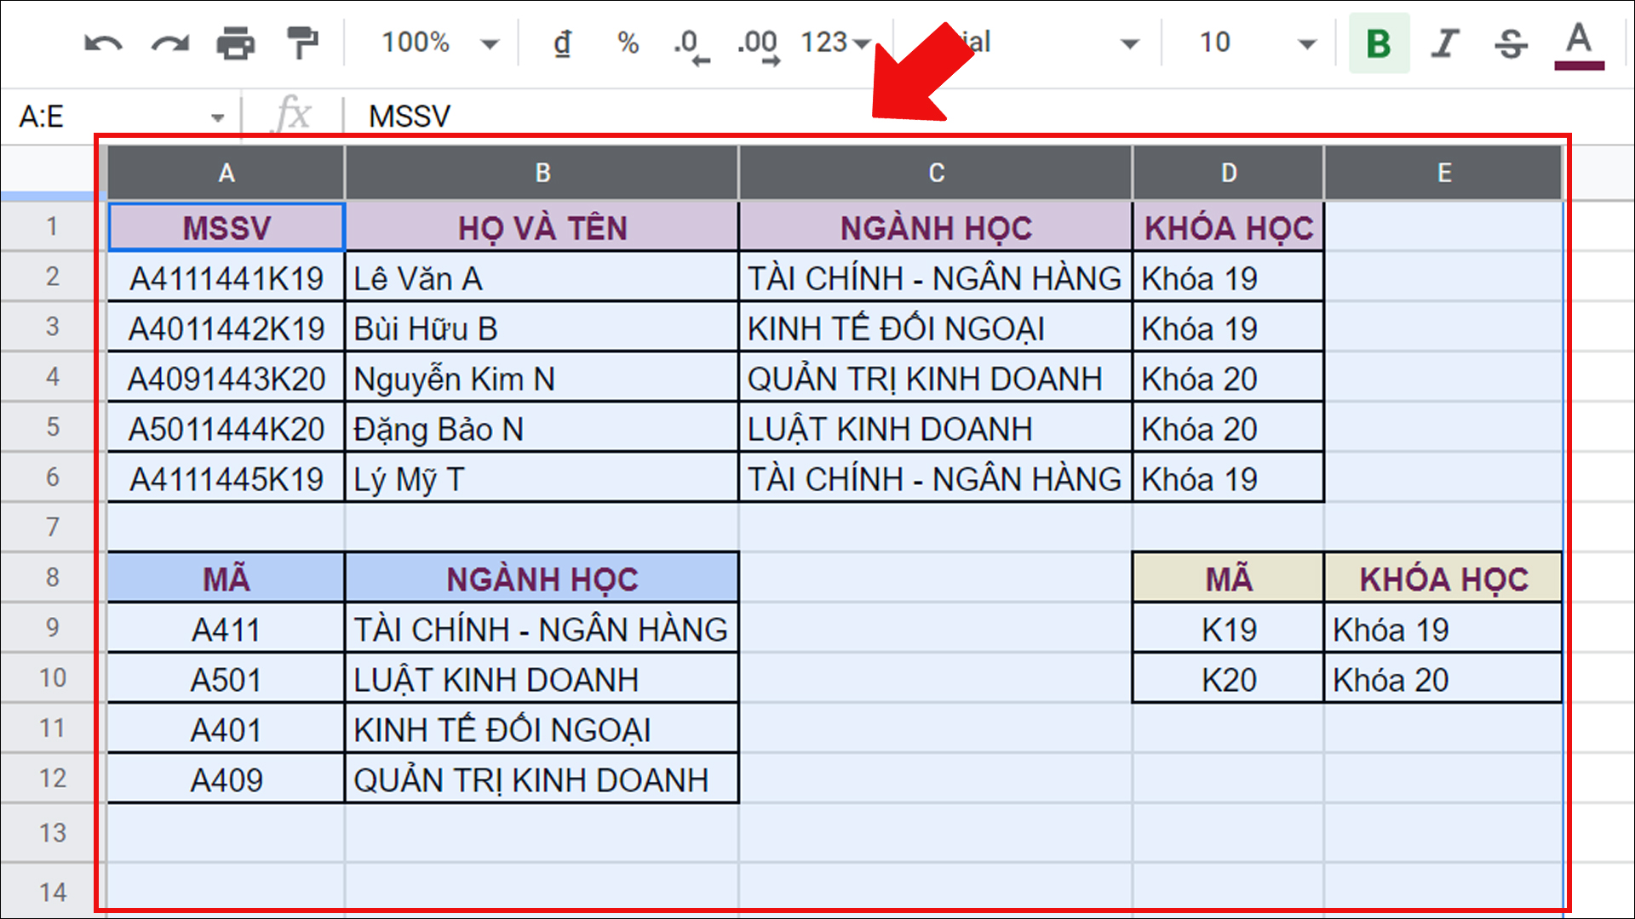This screenshot has height=919, width=1635.
Task: Undo the last action
Action: [x=102, y=43]
